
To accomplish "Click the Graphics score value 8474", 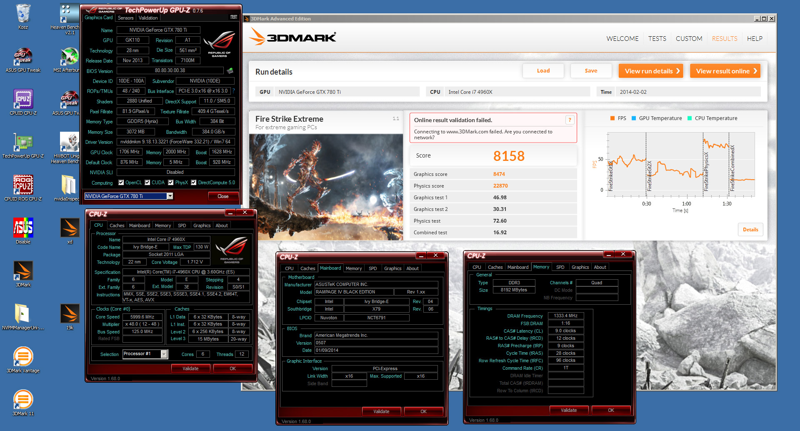I will point(499,174).
